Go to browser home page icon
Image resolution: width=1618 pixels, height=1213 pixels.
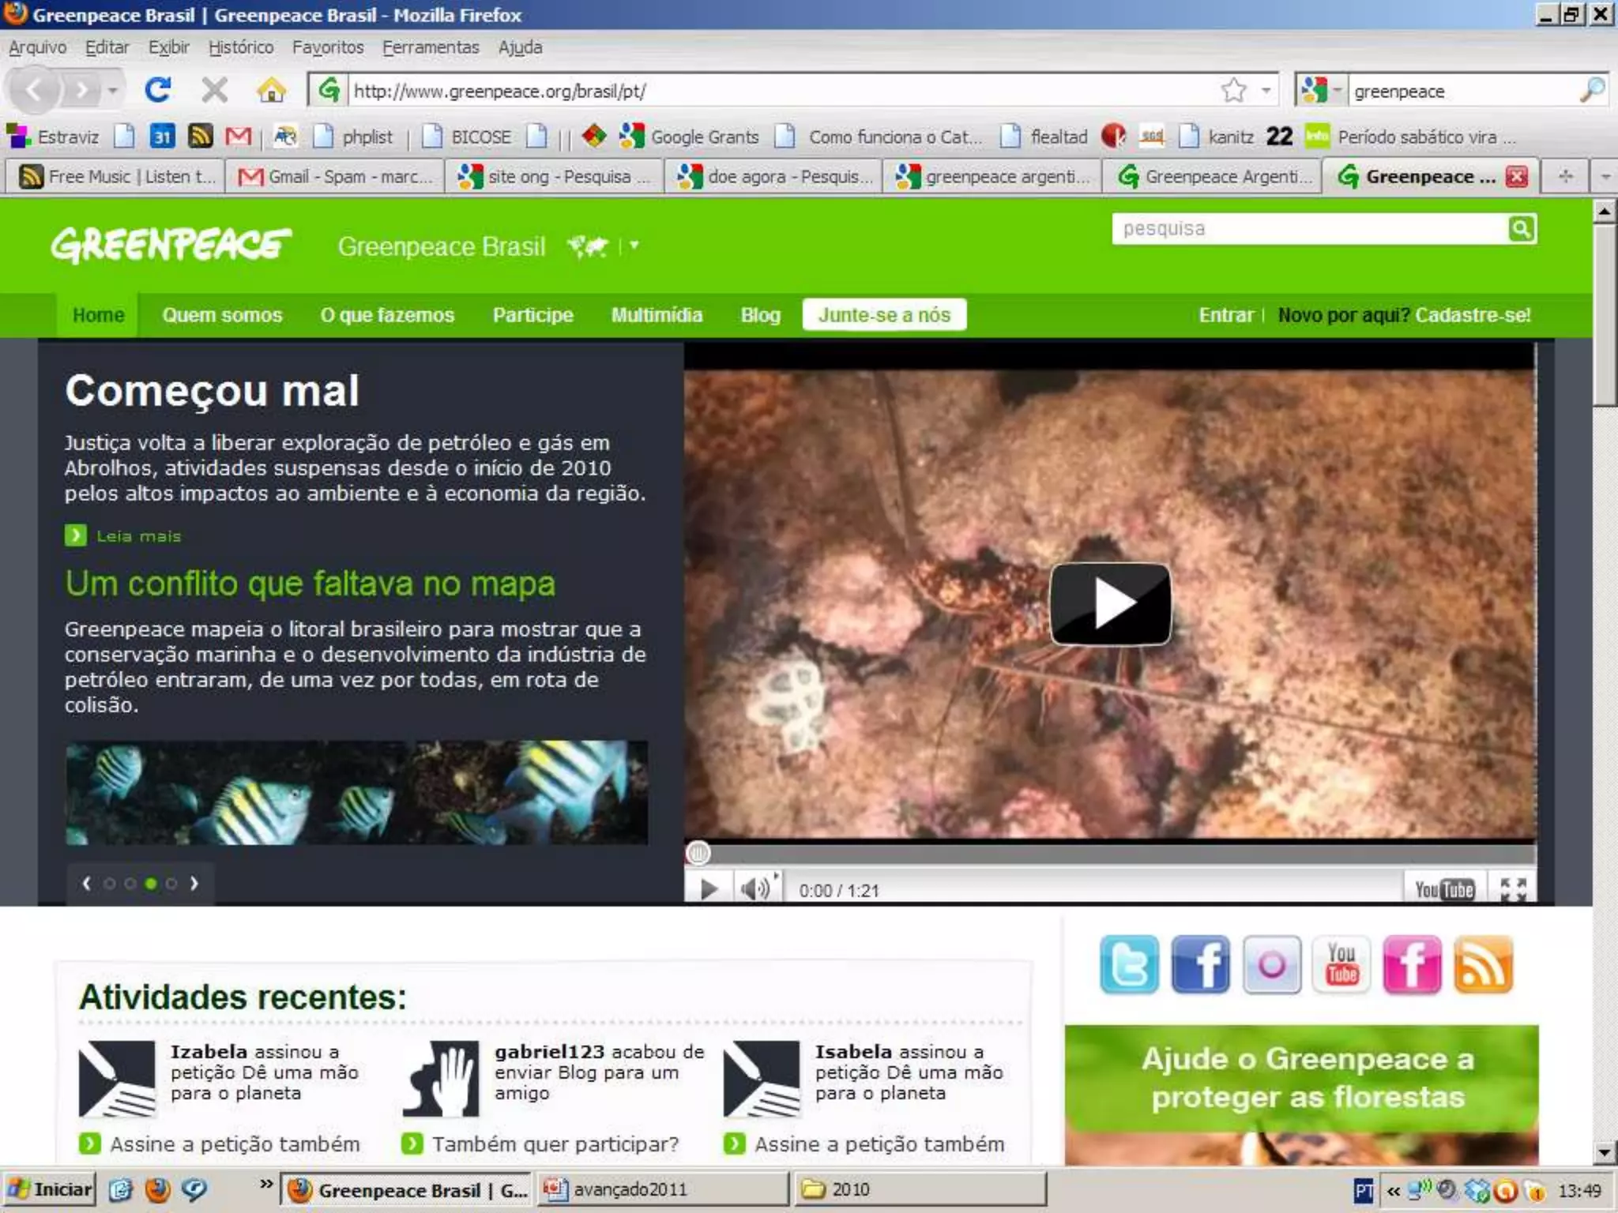click(271, 90)
